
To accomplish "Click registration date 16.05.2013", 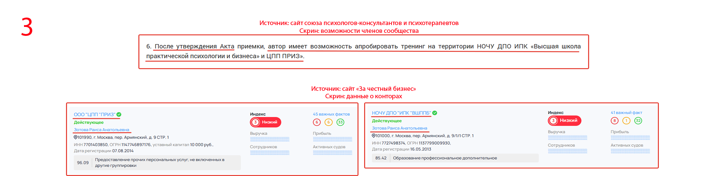I will click(x=421, y=149).
